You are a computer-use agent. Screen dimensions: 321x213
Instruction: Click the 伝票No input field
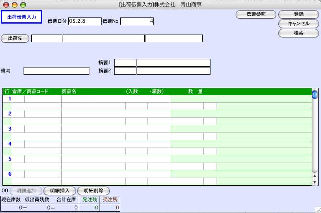(137, 21)
